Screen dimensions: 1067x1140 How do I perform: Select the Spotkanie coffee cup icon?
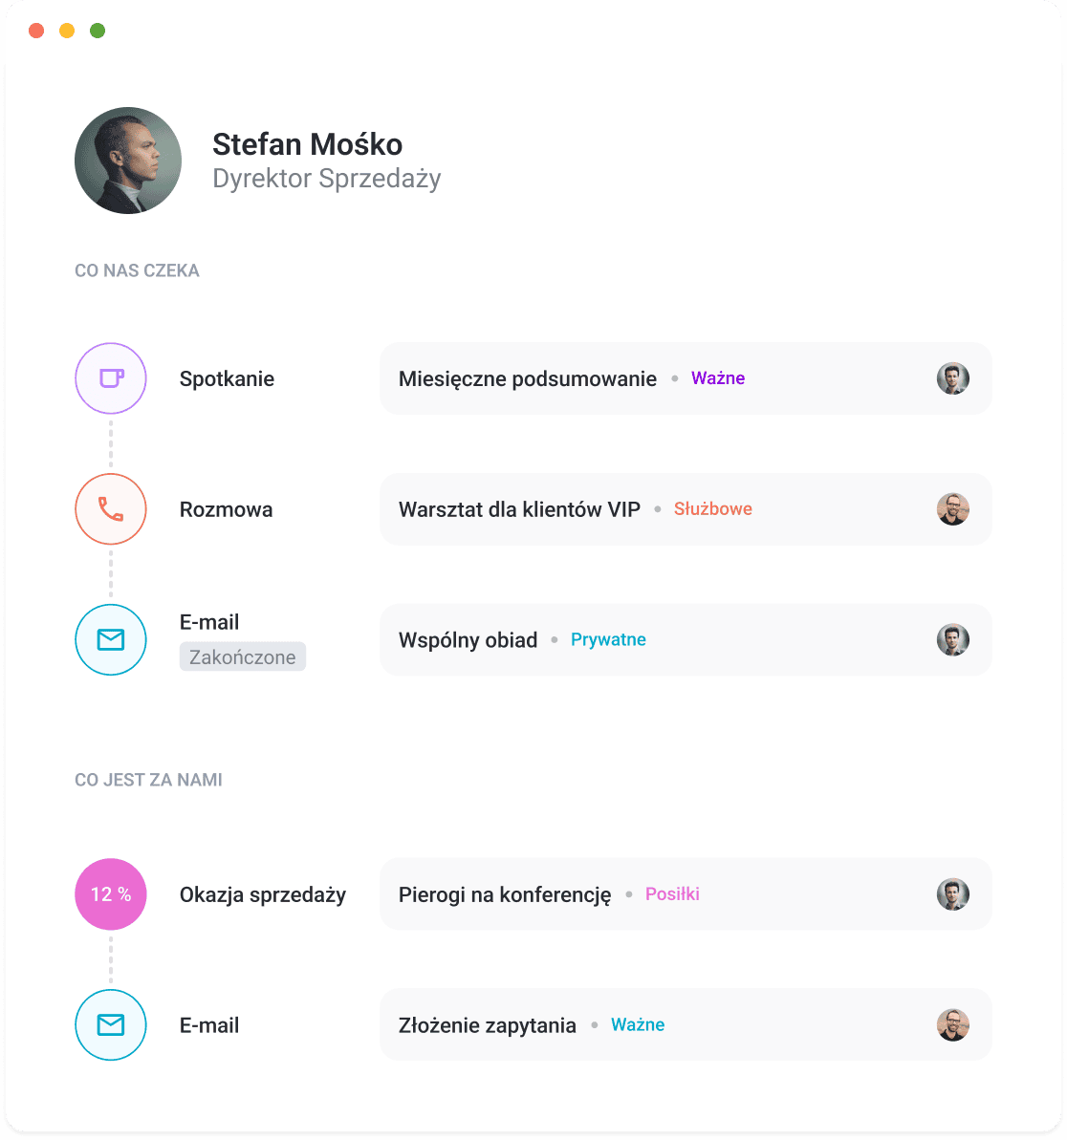[110, 378]
